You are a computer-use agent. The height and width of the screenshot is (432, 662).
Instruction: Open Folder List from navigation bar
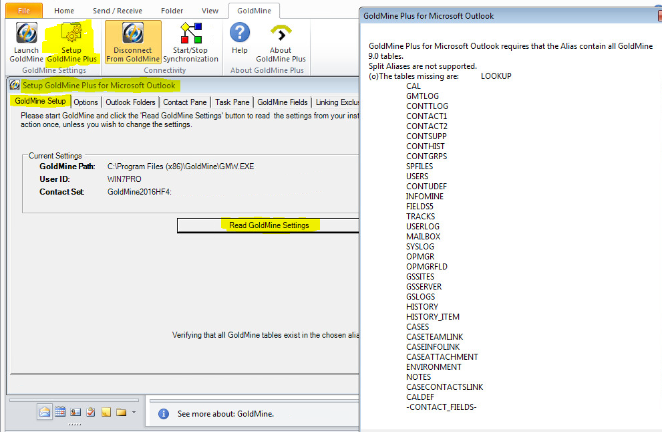click(121, 412)
